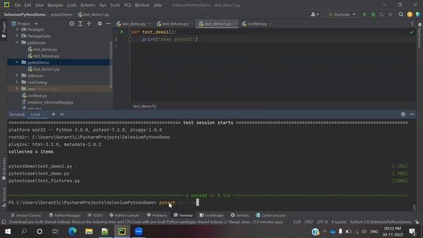Open the Navigate menu

pyautogui.click(x=55, y=5)
